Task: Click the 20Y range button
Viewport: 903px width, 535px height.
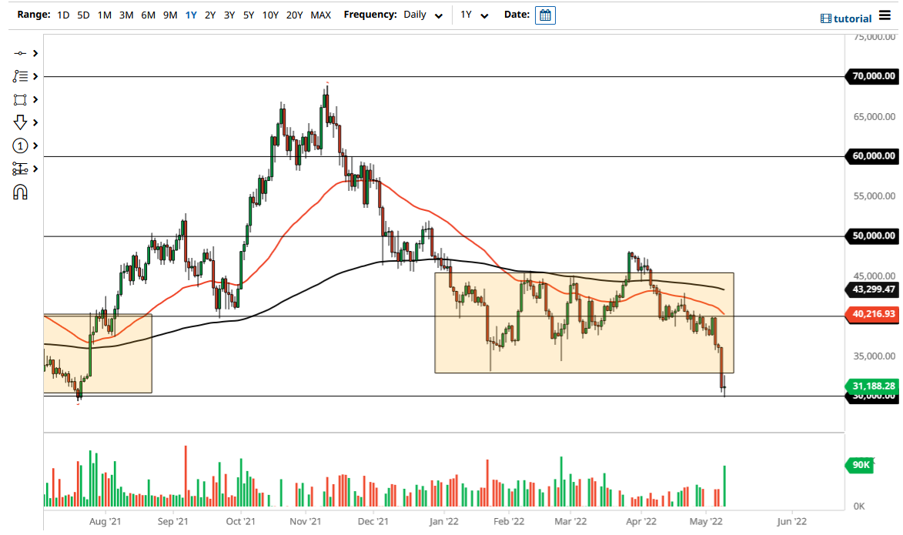Action: (293, 15)
